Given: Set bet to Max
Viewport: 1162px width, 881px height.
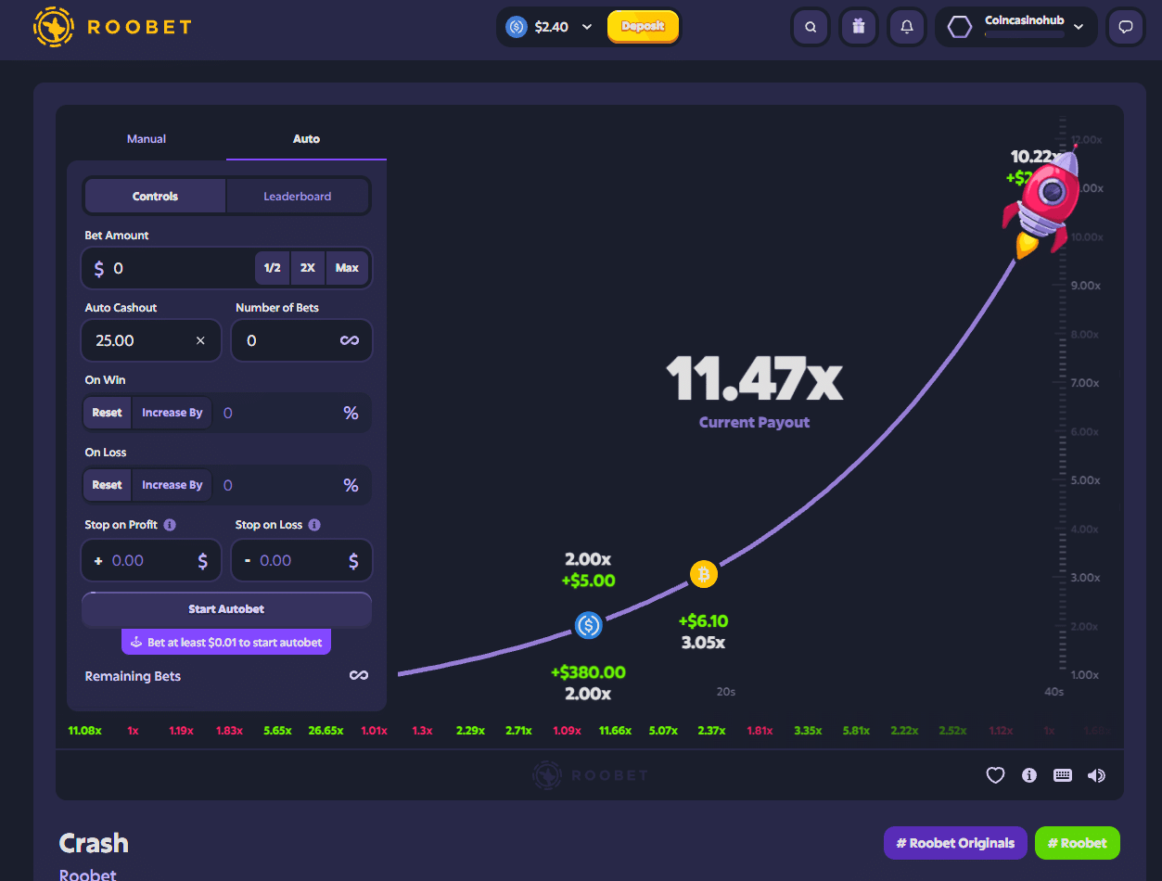Looking at the screenshot, I should pyautogui.click(x=347, y=268).
